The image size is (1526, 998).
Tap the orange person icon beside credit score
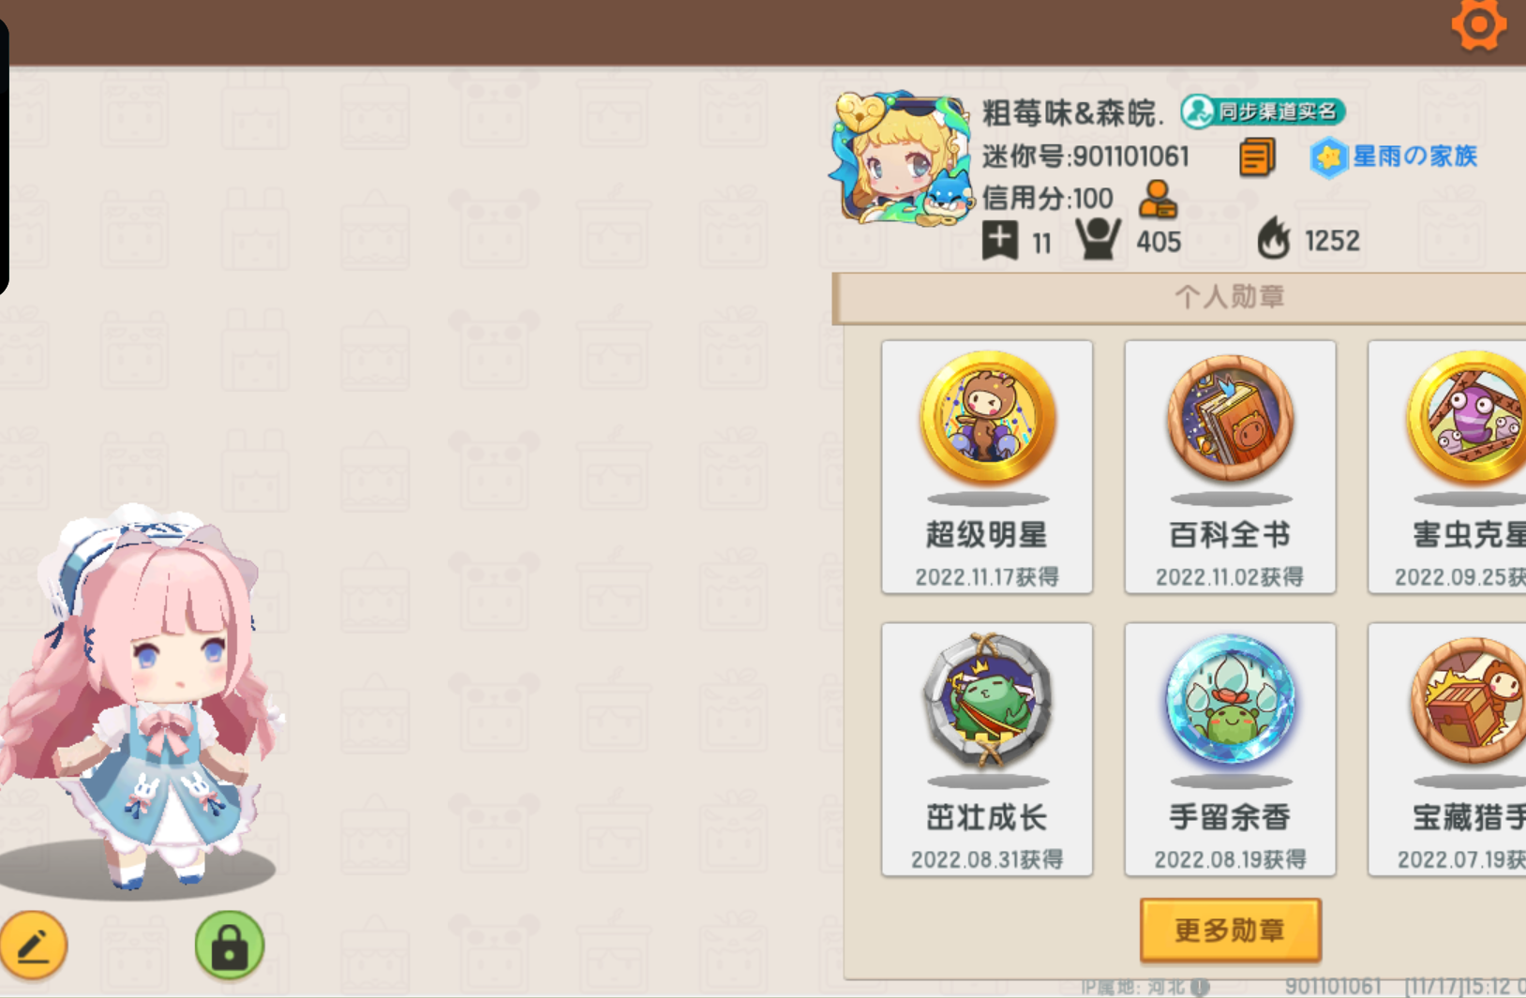pos(1158,199)
